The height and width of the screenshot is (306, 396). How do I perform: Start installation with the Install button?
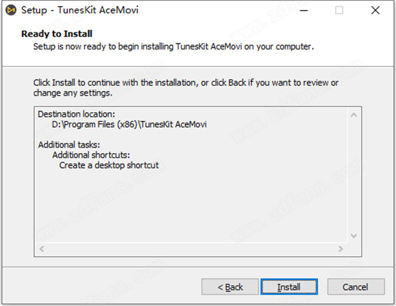289,287
